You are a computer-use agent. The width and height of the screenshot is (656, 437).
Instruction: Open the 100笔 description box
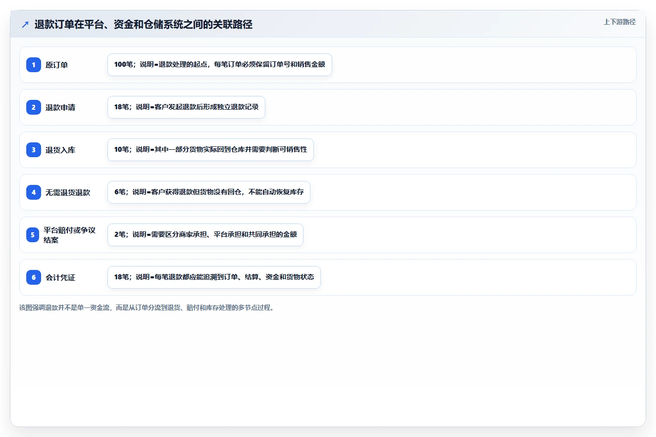(x=220, y=65)
